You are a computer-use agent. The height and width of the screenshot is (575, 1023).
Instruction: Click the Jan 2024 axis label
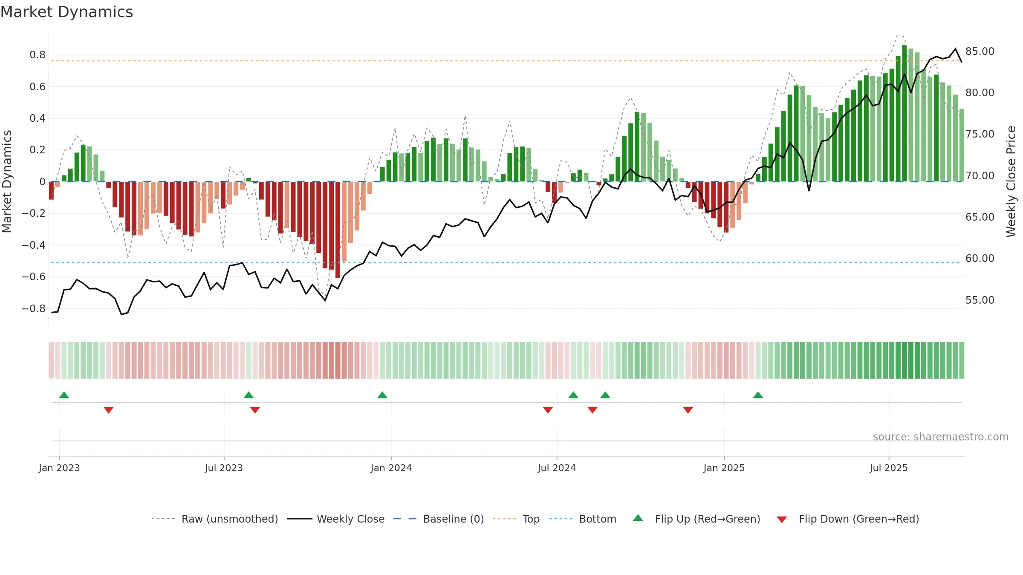(391, 468)
